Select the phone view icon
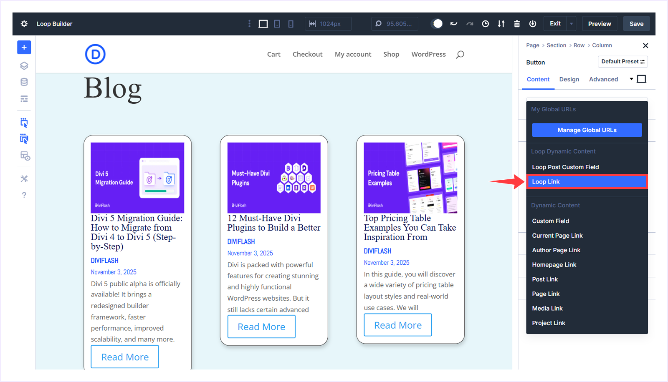Image resolution: width=668 pixels, height=382 pixels. [291, 24]
